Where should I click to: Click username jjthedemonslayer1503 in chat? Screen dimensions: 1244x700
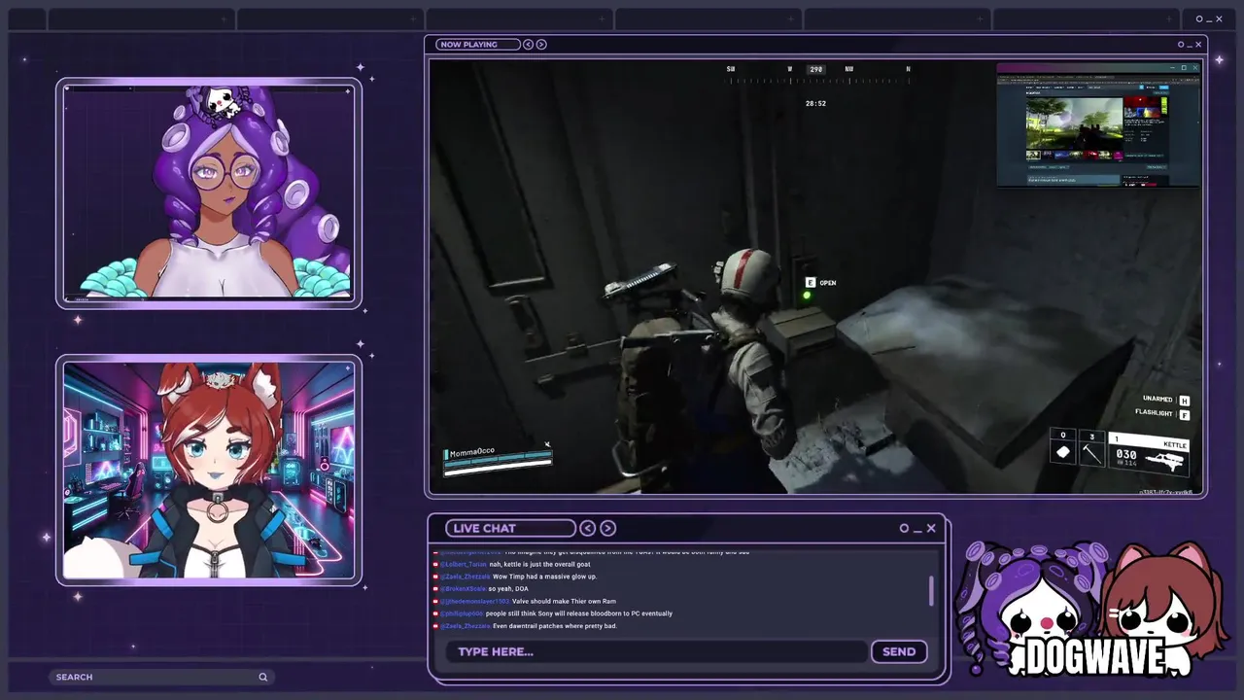click(475, 602)
